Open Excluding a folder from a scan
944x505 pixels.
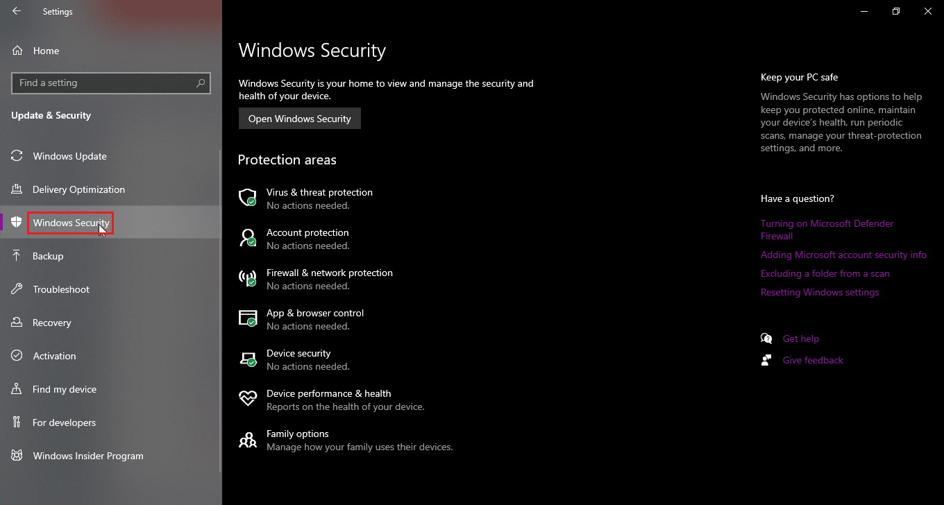tap(825, 273)
